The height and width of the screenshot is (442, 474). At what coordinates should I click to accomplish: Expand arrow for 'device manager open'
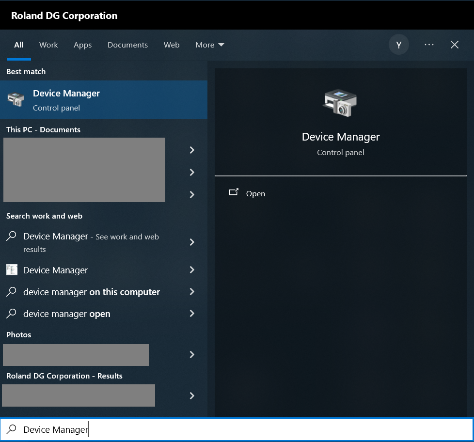[x=191, y=314]
